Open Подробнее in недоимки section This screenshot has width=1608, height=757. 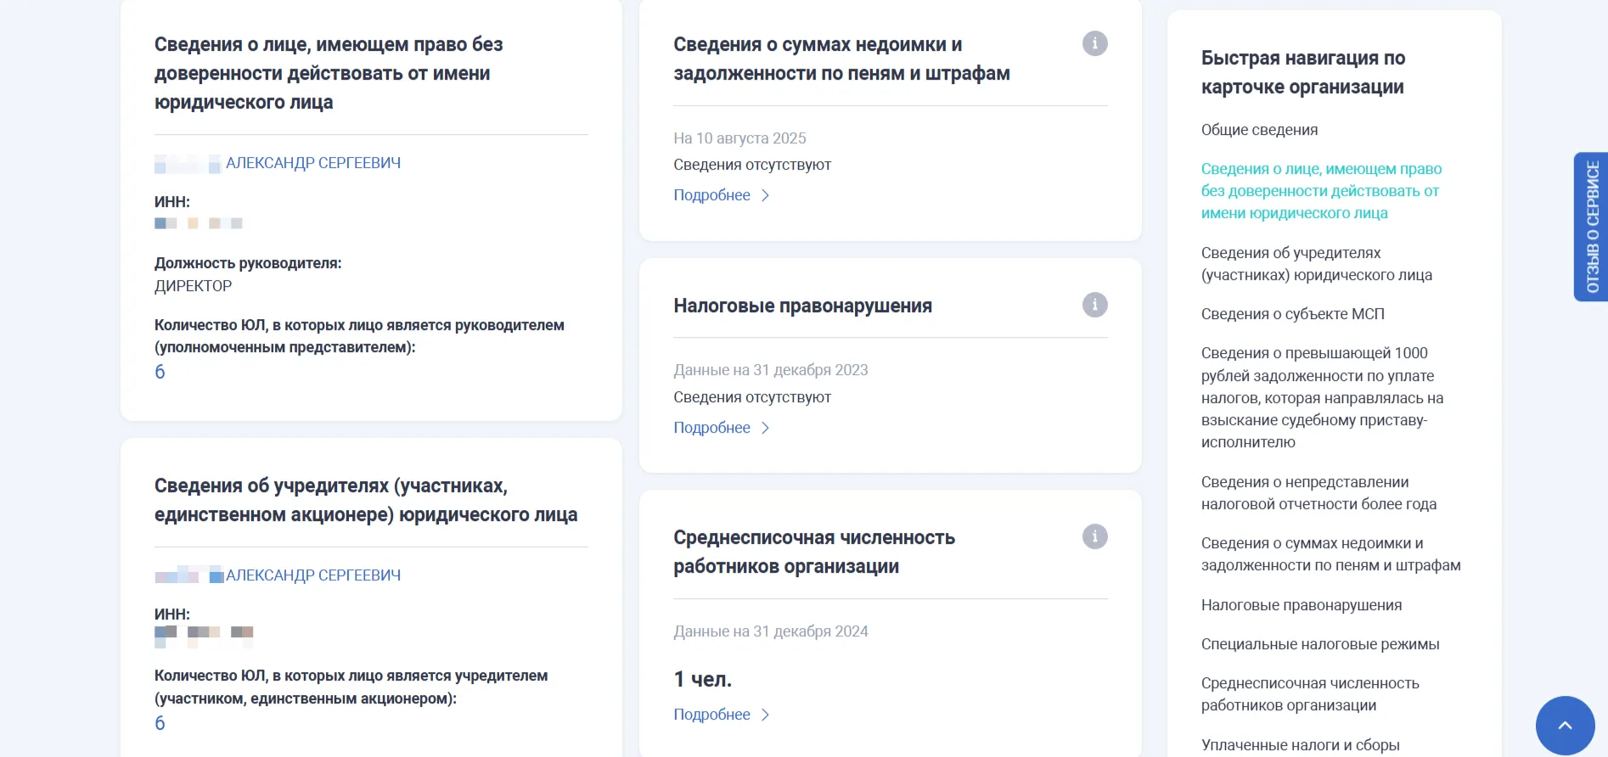(712, 195)
